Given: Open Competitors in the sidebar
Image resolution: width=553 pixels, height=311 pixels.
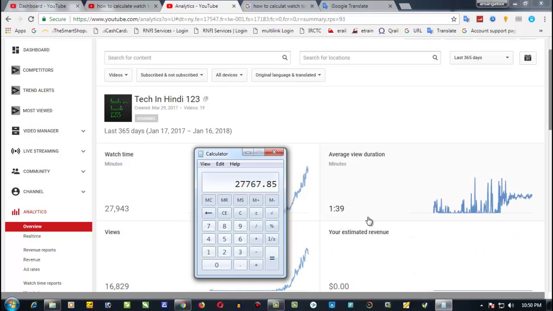Looking at the screenshot, I should (38, 70).
